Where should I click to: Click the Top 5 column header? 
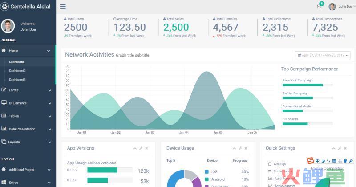(x=171, y=160)
